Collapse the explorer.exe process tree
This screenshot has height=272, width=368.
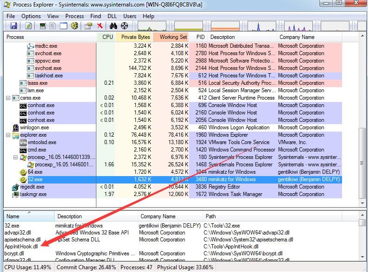click(x=8, y=135)
